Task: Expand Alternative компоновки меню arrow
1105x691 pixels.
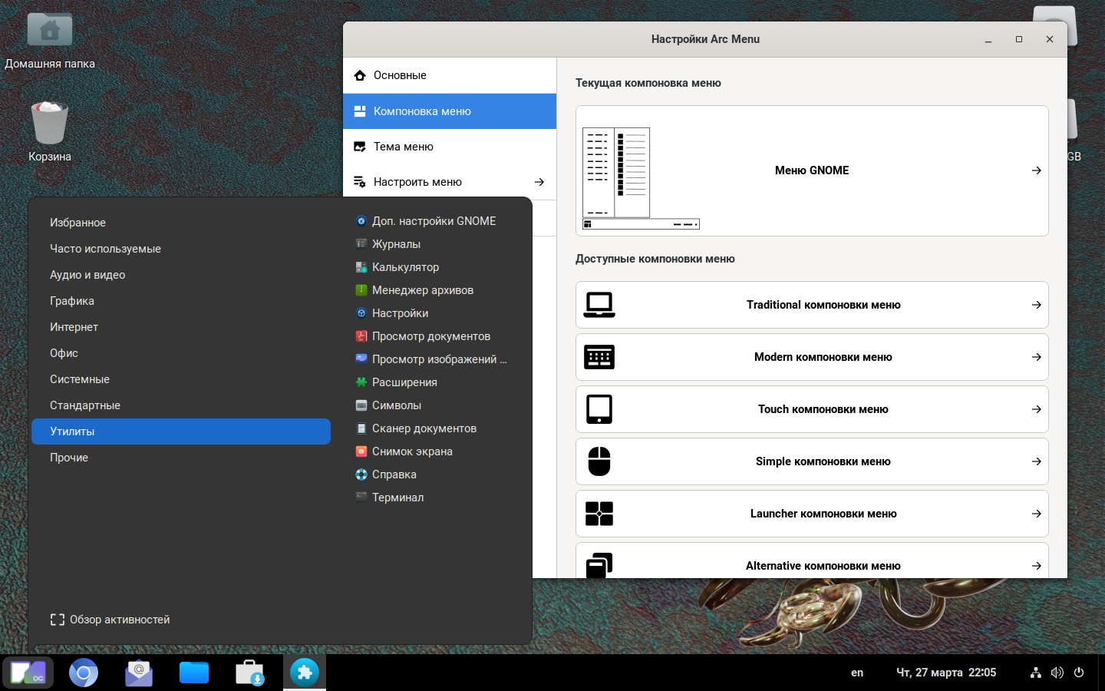Action: click(1037, 566)
